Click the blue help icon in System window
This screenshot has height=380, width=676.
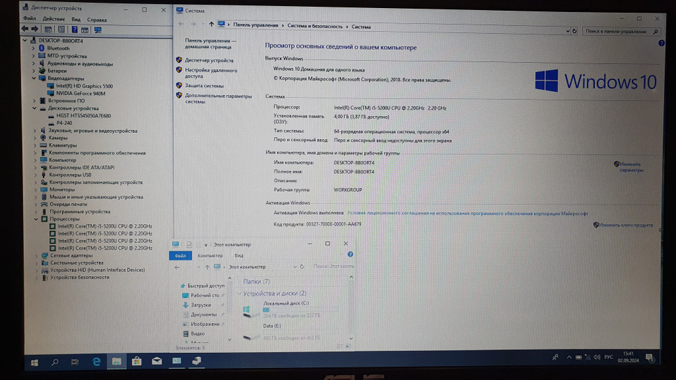coord(661,43)
